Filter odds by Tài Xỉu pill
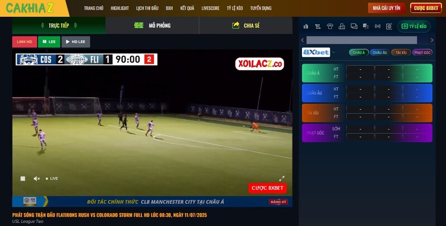Screen dimensions: 446x226 [401, 52]
